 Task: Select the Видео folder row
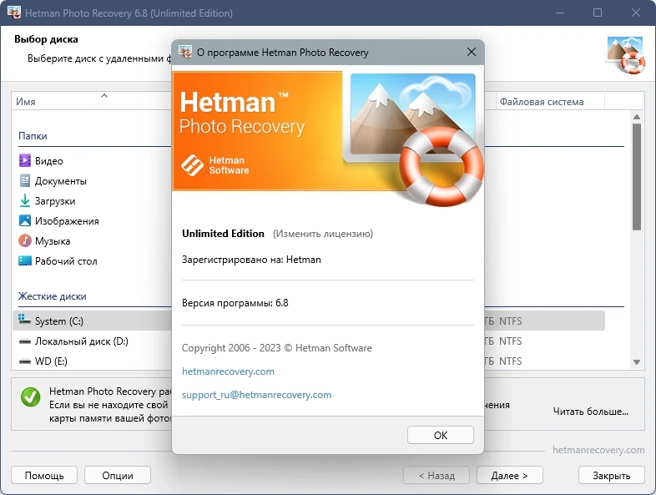92,160
